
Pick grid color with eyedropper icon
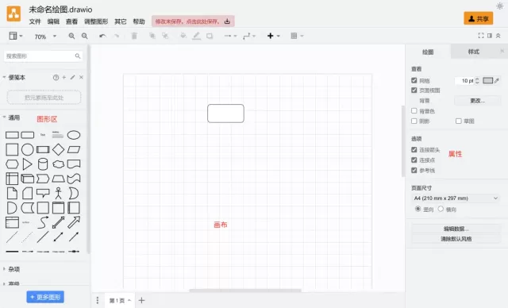coord(497,80)
